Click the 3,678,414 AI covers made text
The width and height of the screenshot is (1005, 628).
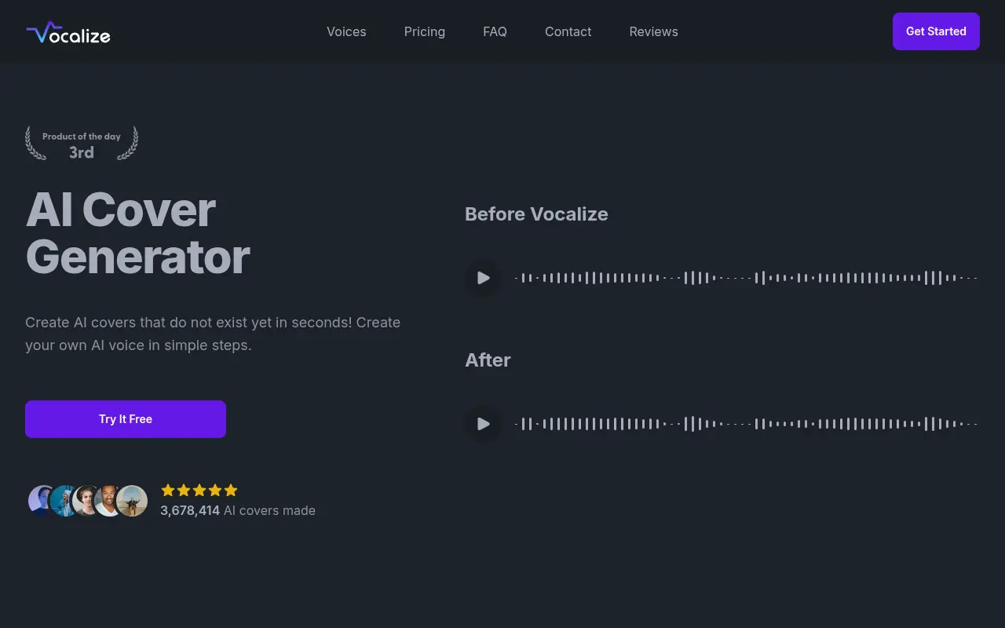pyautogui.click(x=237, y=510)
